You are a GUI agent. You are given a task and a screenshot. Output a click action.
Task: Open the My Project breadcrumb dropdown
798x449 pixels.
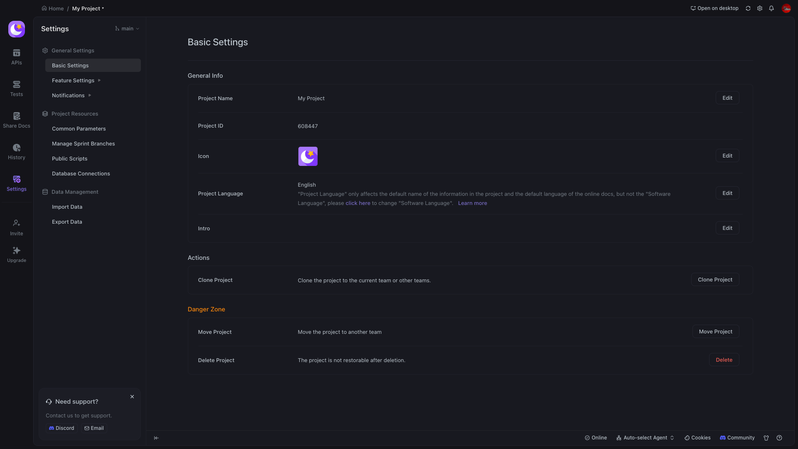pos(88,8)
